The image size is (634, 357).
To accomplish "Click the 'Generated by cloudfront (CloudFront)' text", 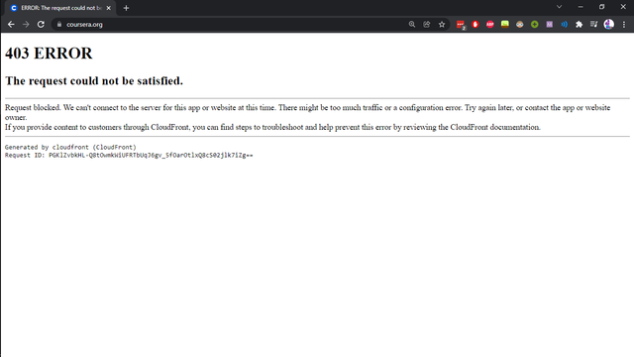I will [x=70, y=147].
